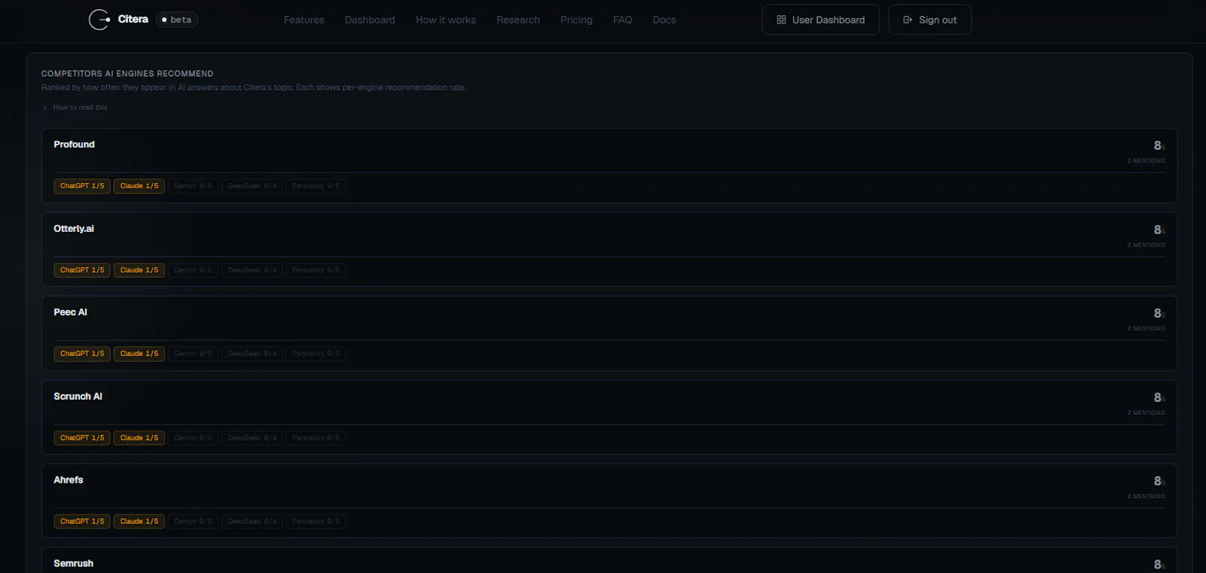Open the How it works page
The height and width of the screenshot is (573, 1206).
(445, 20)
